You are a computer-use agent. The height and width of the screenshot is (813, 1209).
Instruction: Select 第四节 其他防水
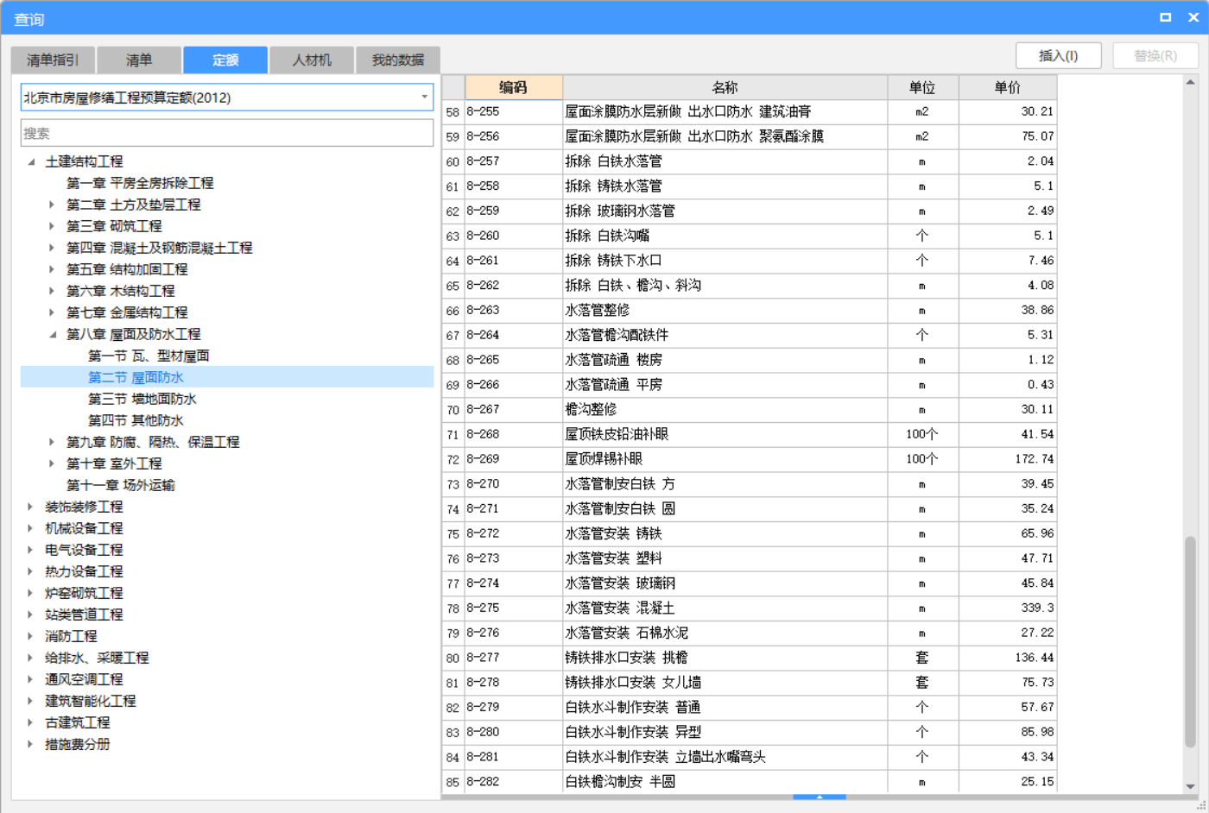pyautogui.click(x=136, y=420)
